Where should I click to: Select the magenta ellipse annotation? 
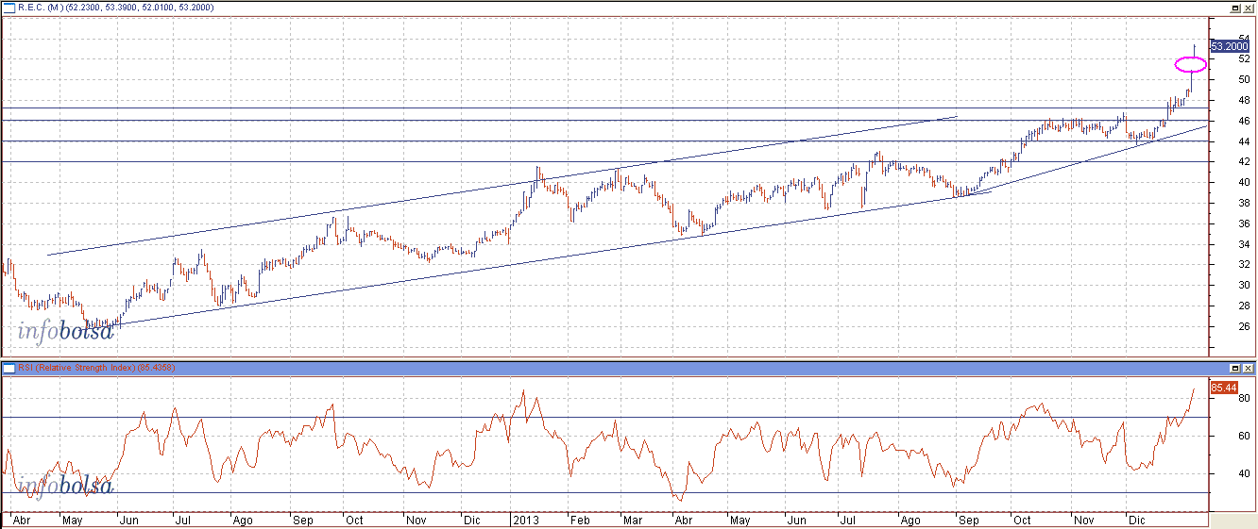click(1191, 64)
